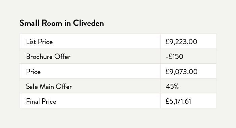This screenshot has height=128, width=236.
Task: Click the £9,223.00 list price value
Action: click(181, 42)
